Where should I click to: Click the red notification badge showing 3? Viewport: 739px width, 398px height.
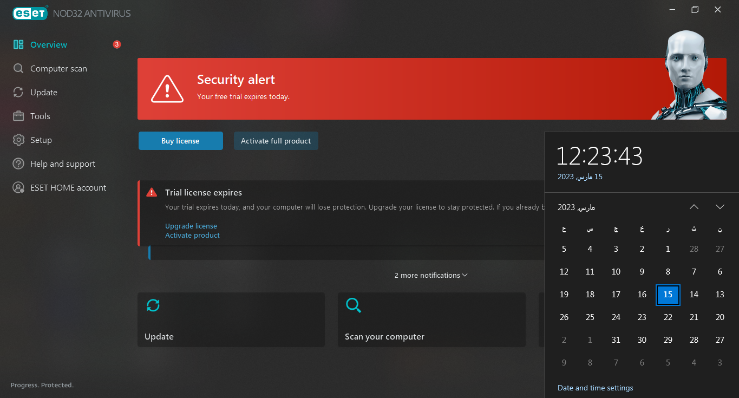(117, 44)
